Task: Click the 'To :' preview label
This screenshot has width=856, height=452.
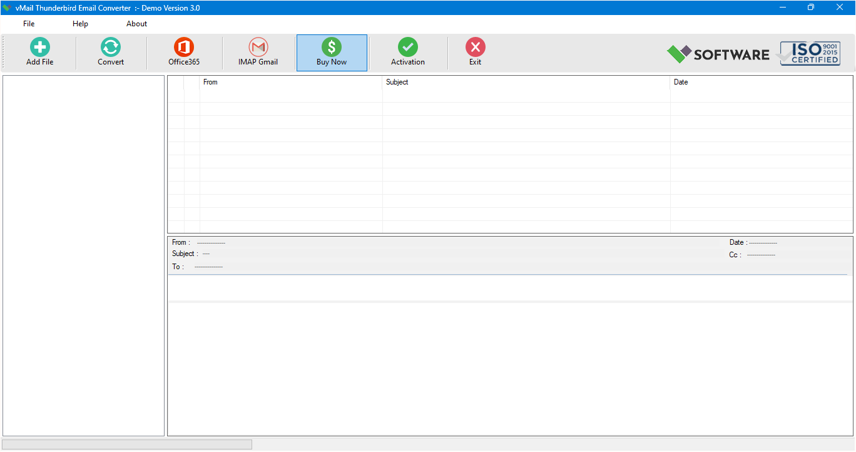Action: [x=178, y=267]
